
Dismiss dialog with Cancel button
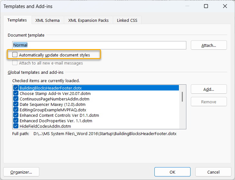213,172
